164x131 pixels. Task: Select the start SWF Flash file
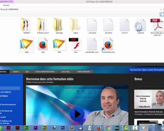[x=75, y=45]
